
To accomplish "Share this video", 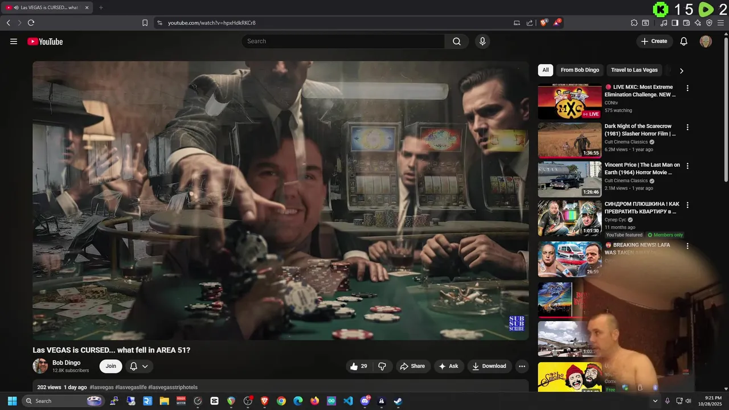I will [x=412, y=366].
